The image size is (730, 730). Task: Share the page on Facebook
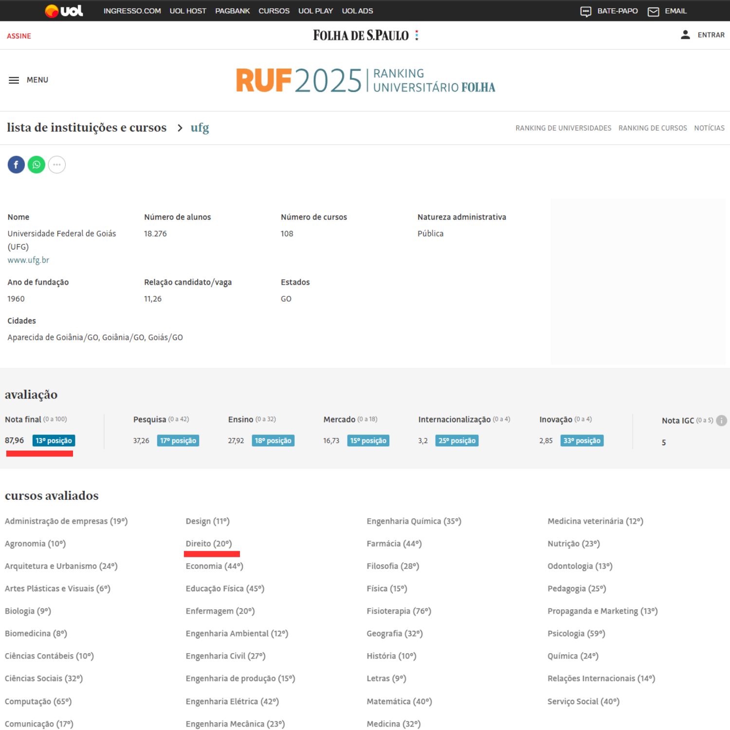pos(16,164)
